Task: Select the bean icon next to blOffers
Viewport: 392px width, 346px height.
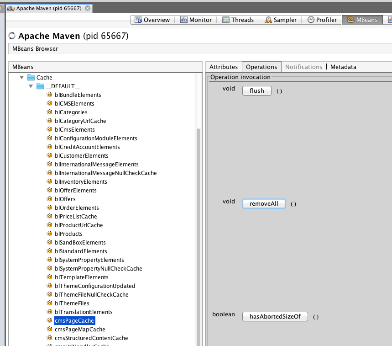Action: pyautogui.click(x=49, y=199)
